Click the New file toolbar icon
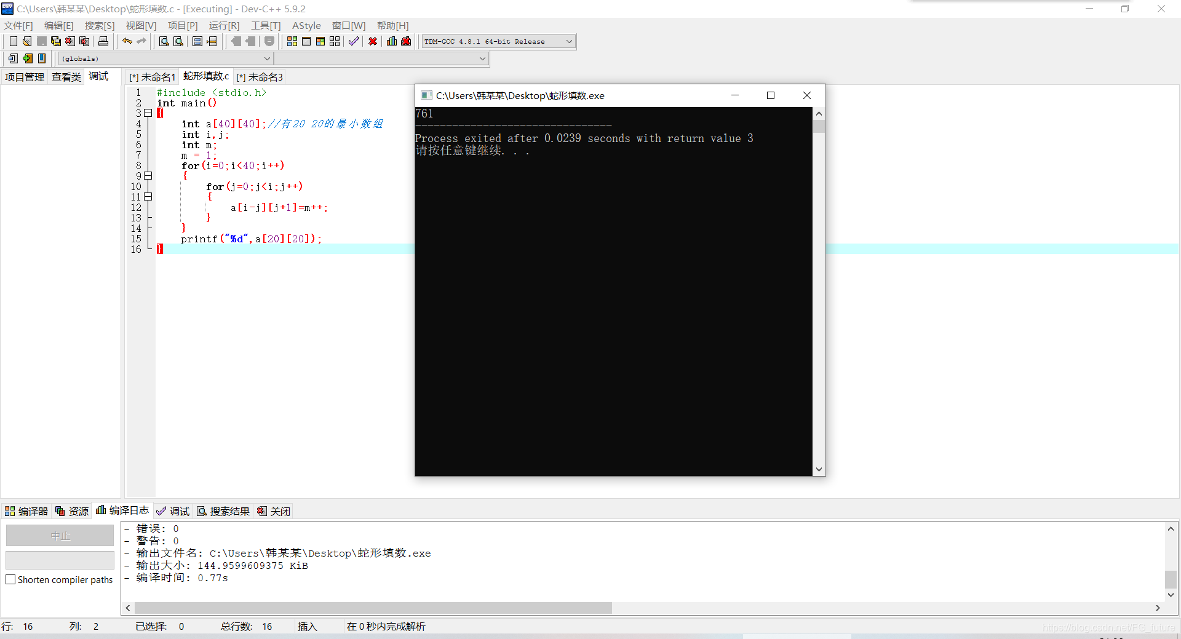 (x=13, y=41)
